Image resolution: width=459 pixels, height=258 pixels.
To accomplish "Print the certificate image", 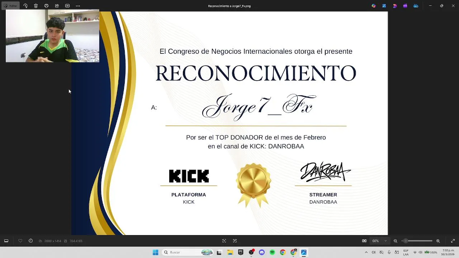I will 46,6.
